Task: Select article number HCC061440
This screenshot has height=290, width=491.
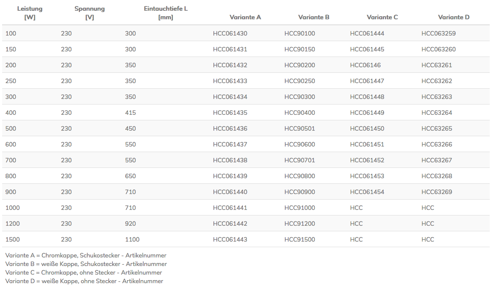Action: point(230,192)
